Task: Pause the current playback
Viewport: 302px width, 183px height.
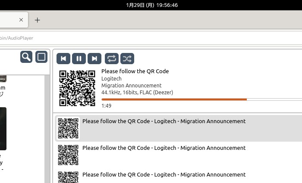Action: click(79, 59)
